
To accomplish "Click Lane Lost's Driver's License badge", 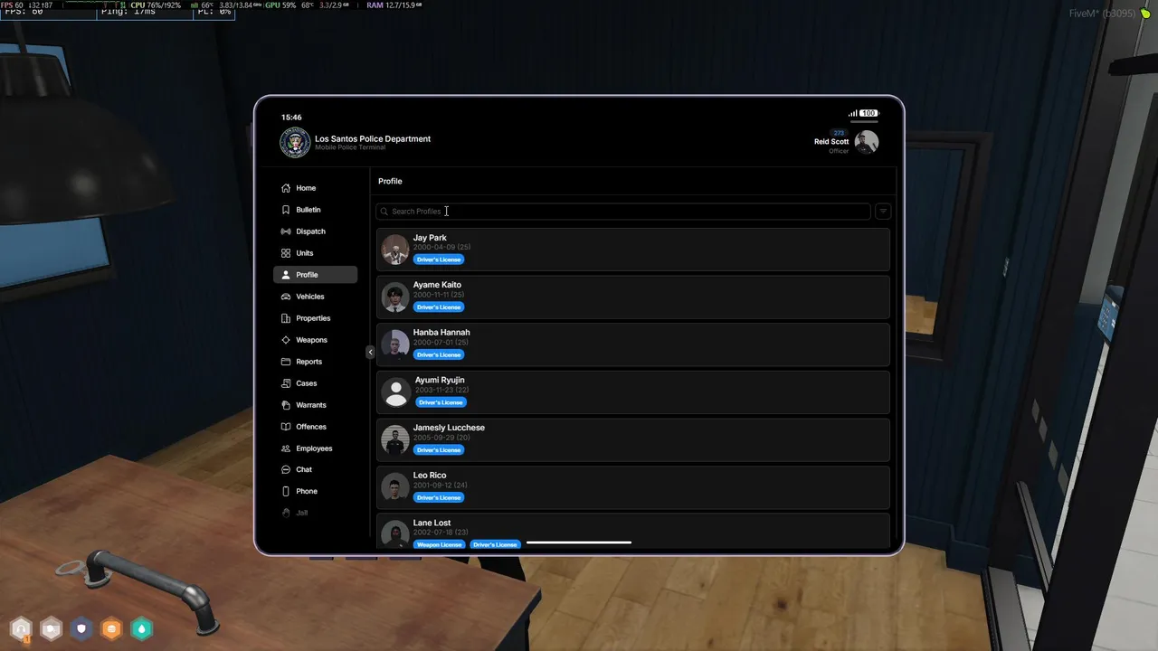I will point(495,545).
